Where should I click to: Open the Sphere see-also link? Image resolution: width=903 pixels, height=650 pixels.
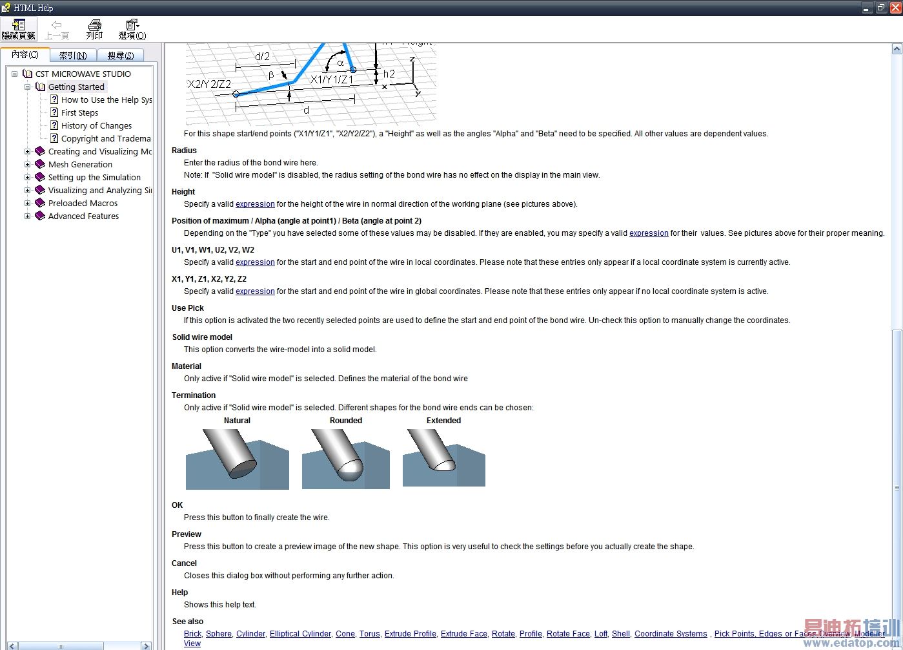click(x=219, y=634)
